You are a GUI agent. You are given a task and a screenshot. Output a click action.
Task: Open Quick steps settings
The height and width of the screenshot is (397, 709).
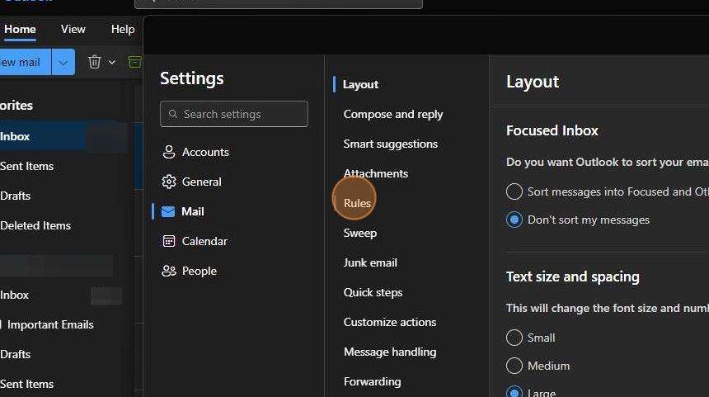point(373,292)
